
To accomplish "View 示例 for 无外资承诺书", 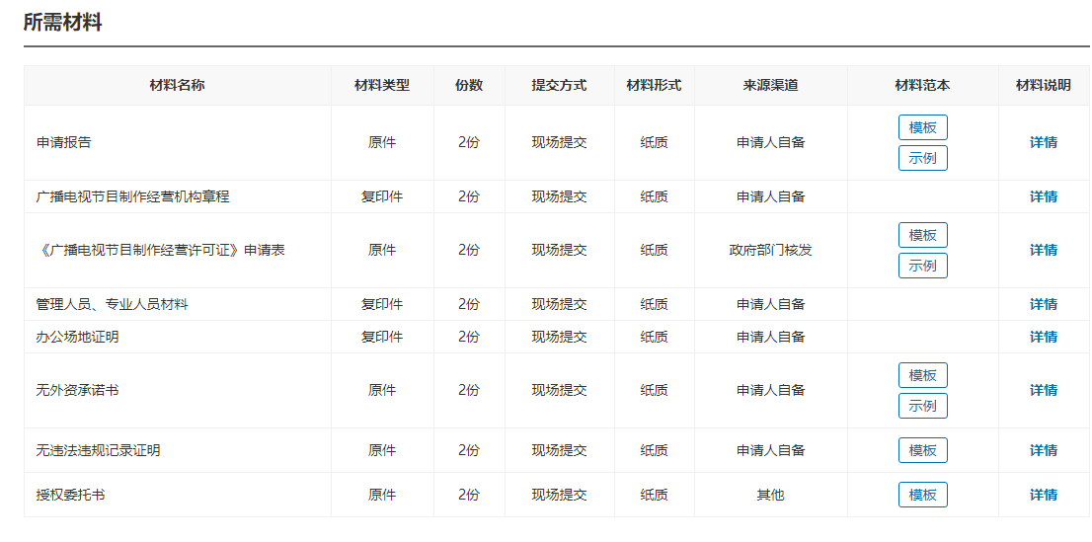I will [x=922, y=406].
